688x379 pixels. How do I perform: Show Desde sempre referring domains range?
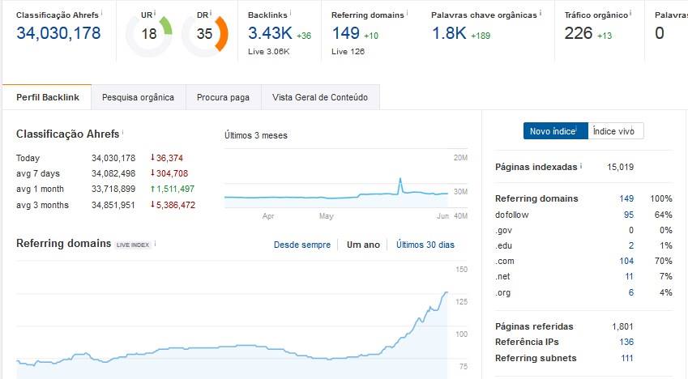click(x=302, y=245)
